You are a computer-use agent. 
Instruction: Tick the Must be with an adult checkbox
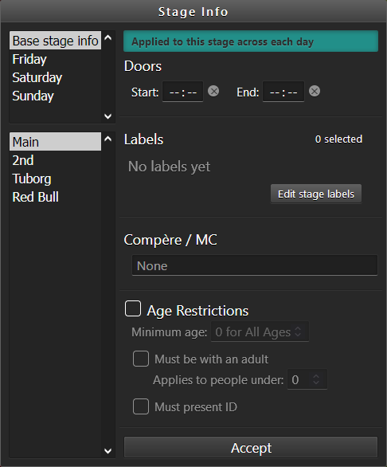click(x=141, y=359)
